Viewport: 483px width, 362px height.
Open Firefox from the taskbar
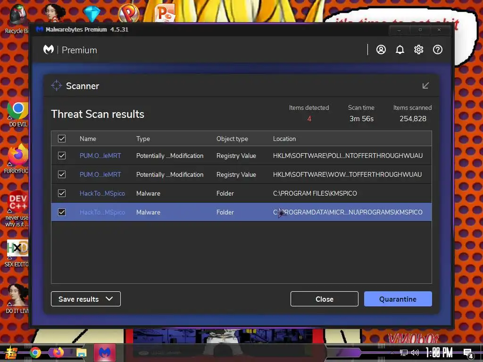click(58, 353)
